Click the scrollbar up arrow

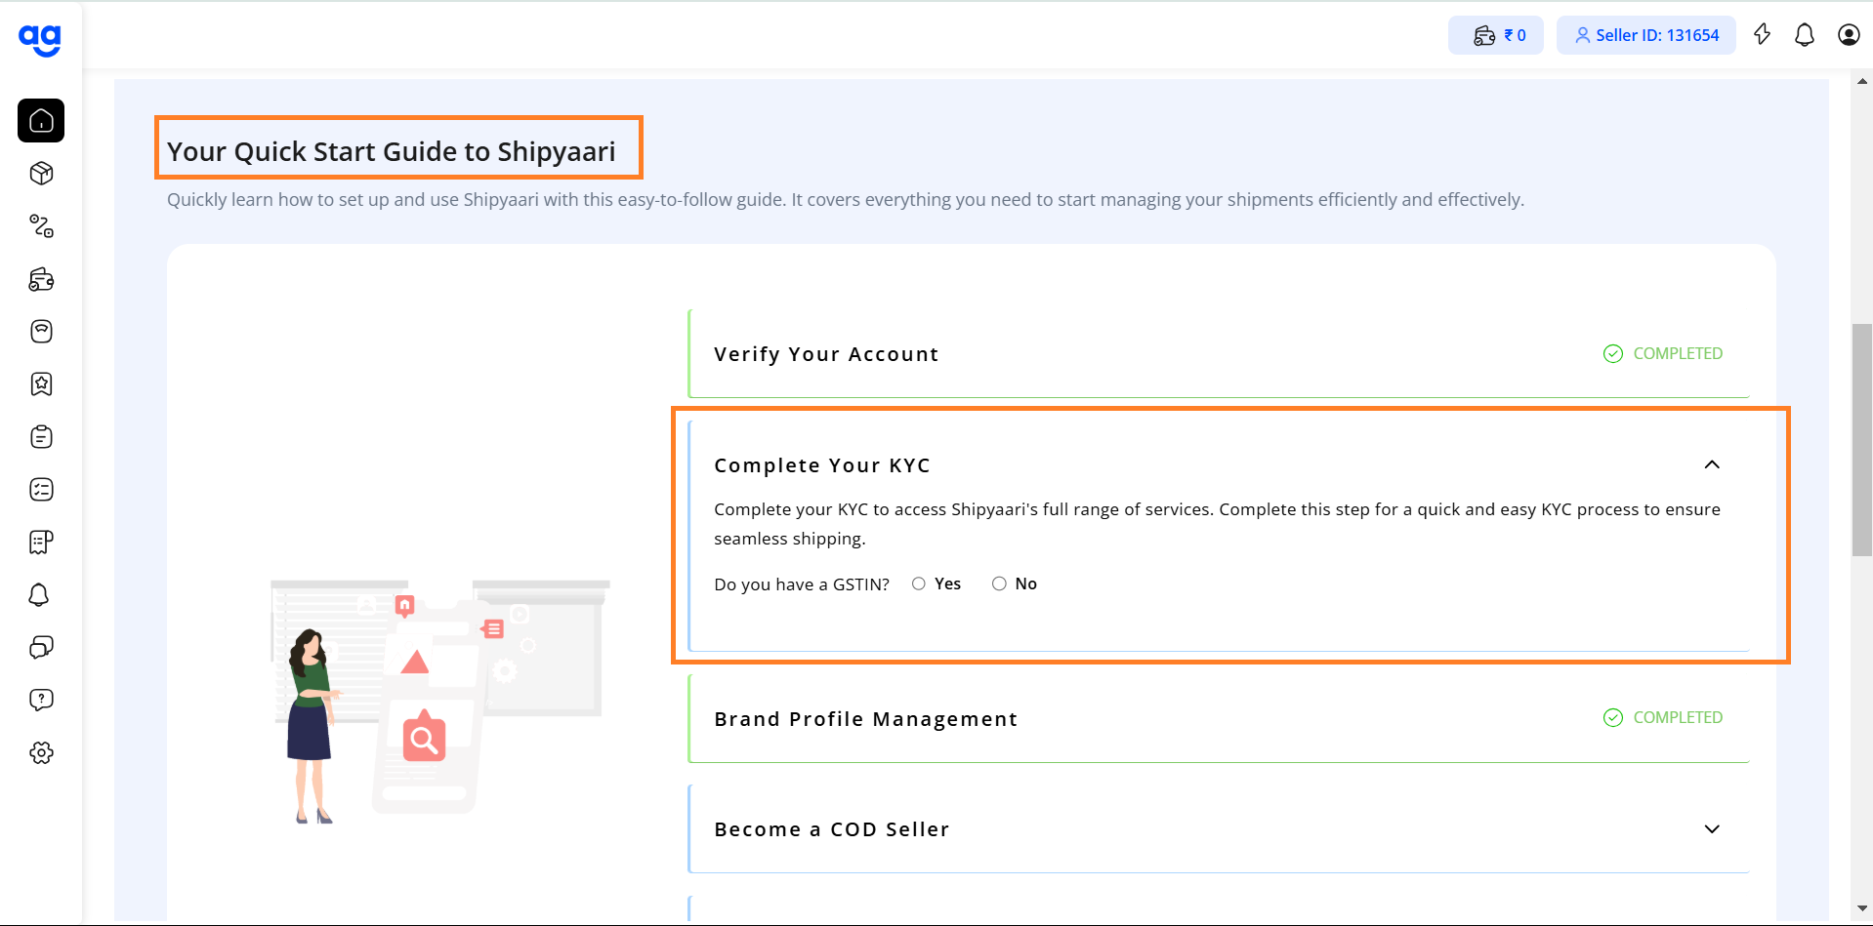click(1862, 82)
